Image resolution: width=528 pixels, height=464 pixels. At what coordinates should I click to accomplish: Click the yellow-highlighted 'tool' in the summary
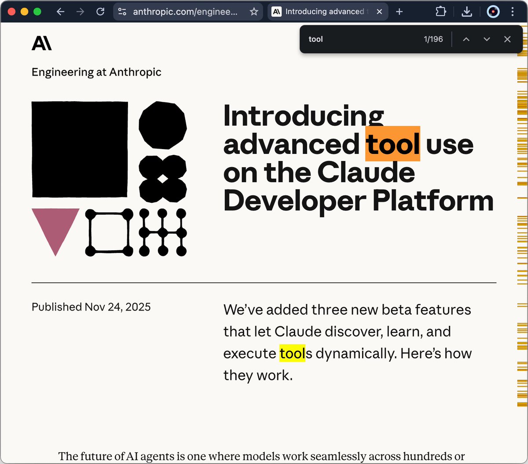(292, 353)
